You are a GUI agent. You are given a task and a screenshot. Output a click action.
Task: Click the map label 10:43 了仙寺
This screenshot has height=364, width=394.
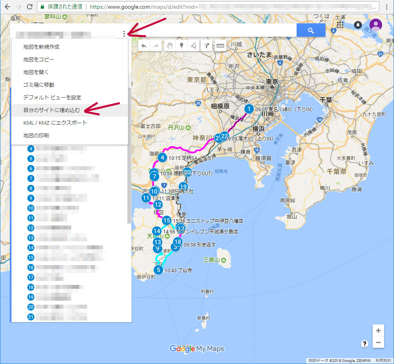coord(179,270)
